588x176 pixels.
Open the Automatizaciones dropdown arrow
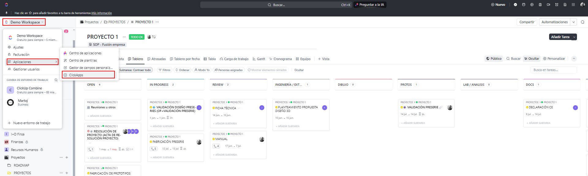tap(574, 22)
